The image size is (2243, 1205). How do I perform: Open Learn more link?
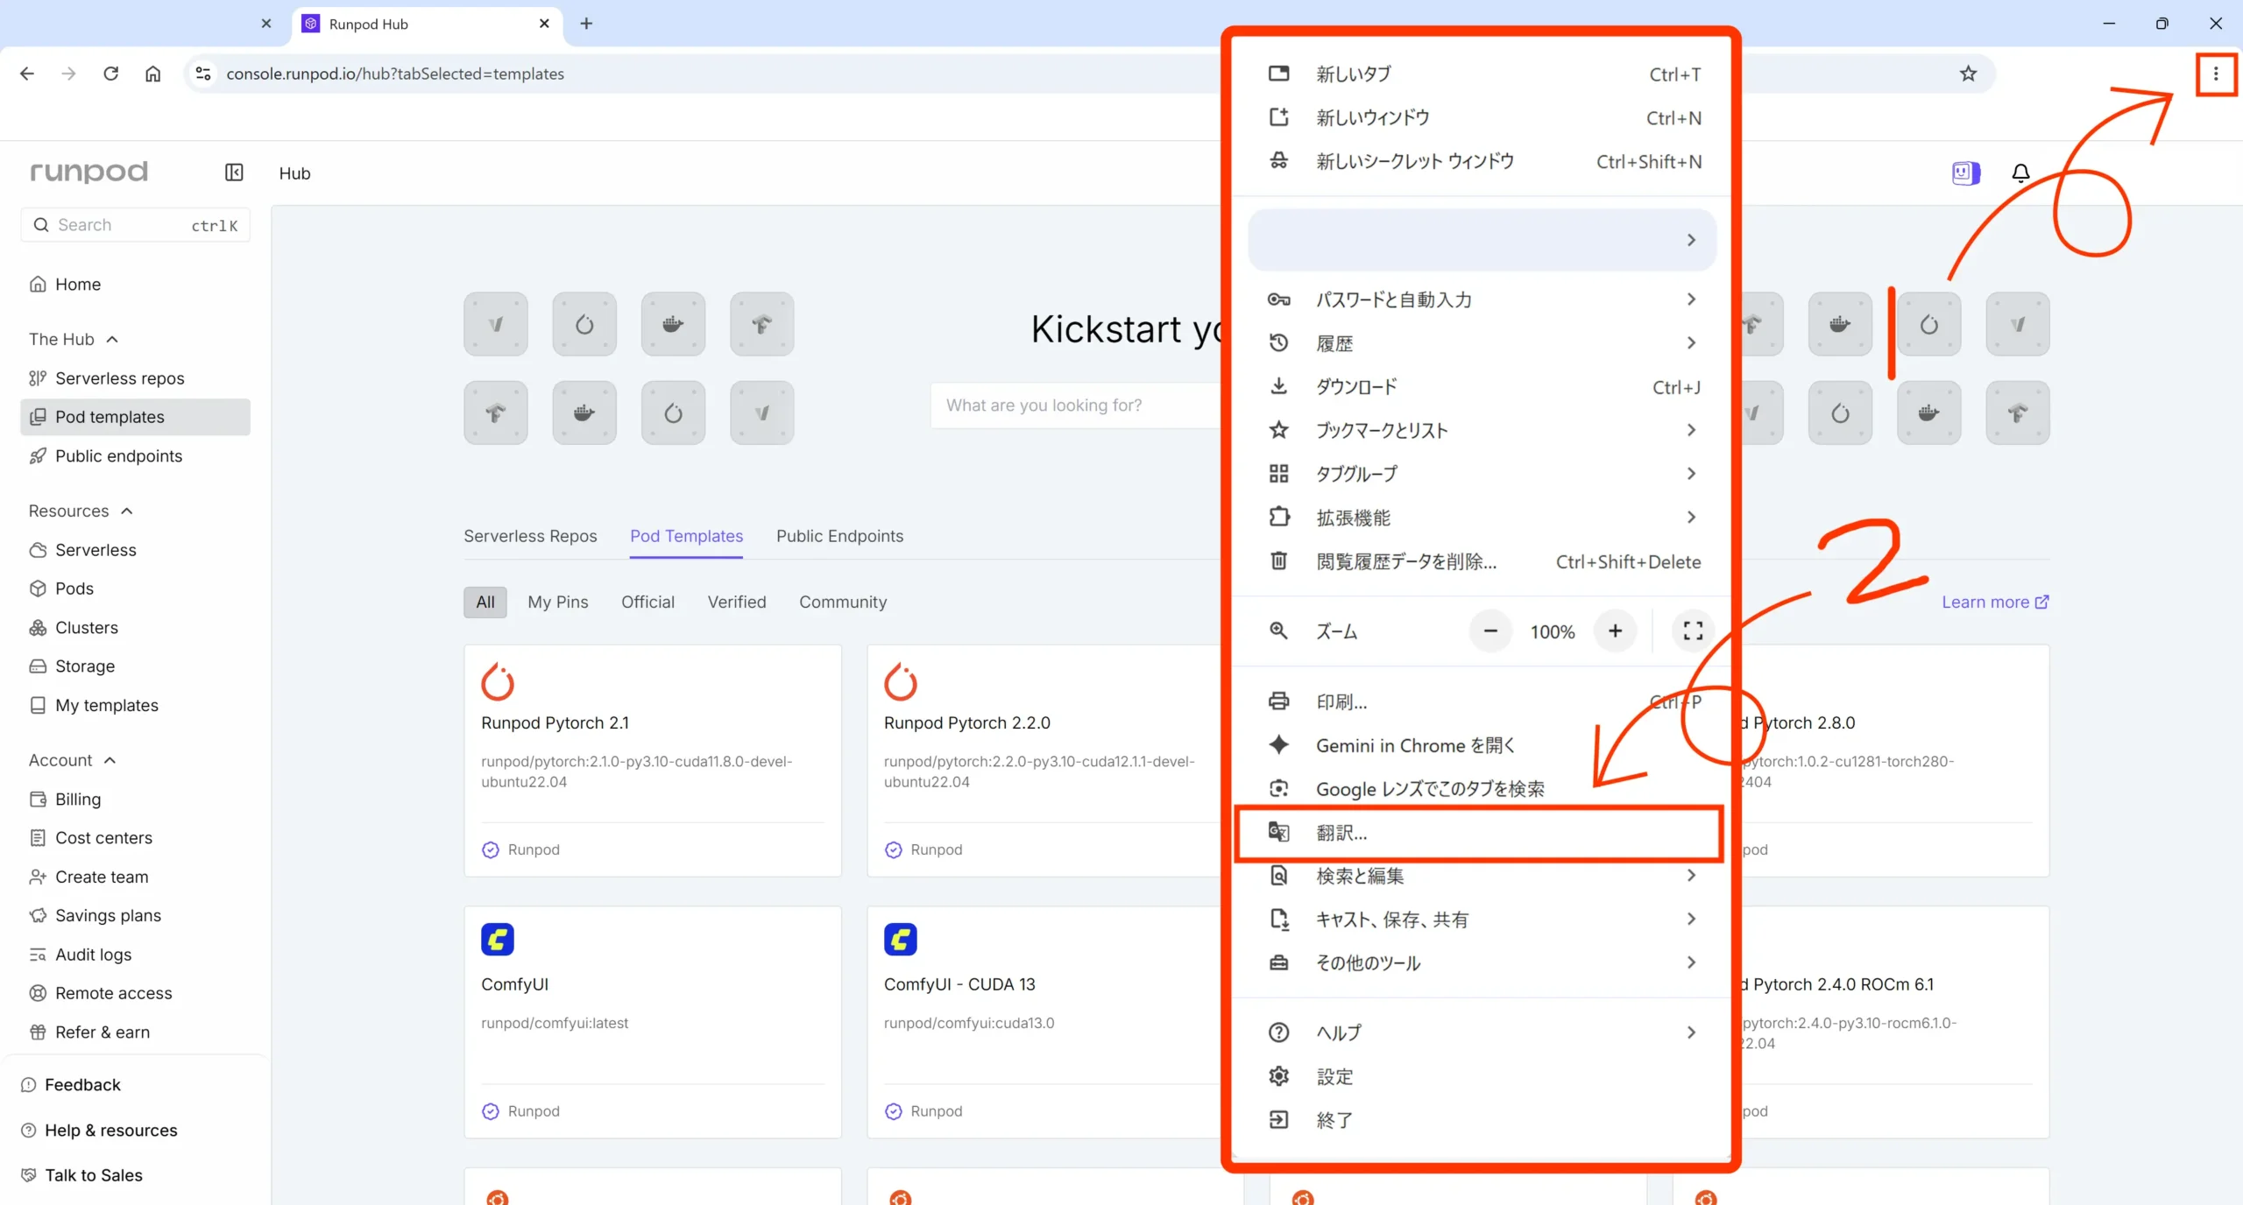(1995, 602)
